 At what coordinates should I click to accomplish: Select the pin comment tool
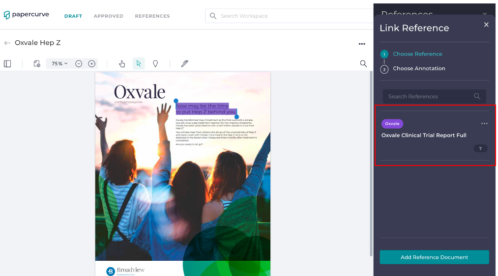click(155, 64)
